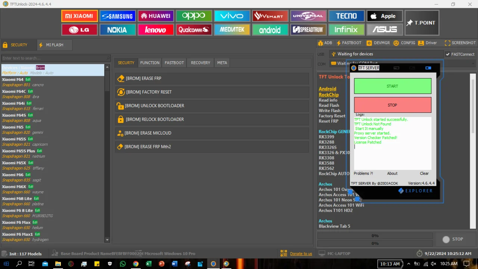Open the RECOVERY tab
This screenshot has height=269, width=478.
click(x=201, y=63)
